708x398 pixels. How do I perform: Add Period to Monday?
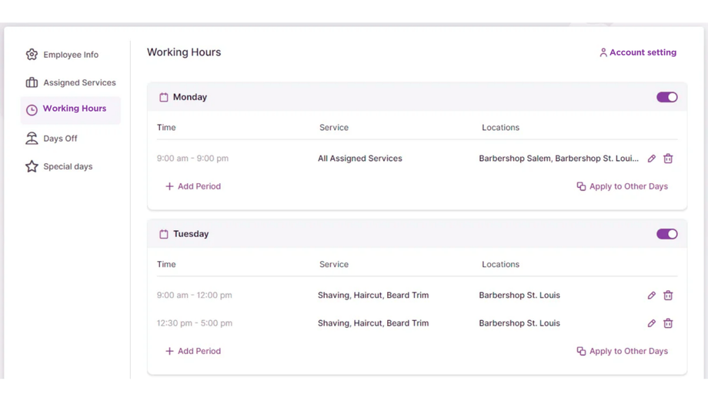click(193, 186)
